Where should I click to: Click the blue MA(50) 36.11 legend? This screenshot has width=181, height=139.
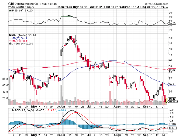click(x=18, y=38)
